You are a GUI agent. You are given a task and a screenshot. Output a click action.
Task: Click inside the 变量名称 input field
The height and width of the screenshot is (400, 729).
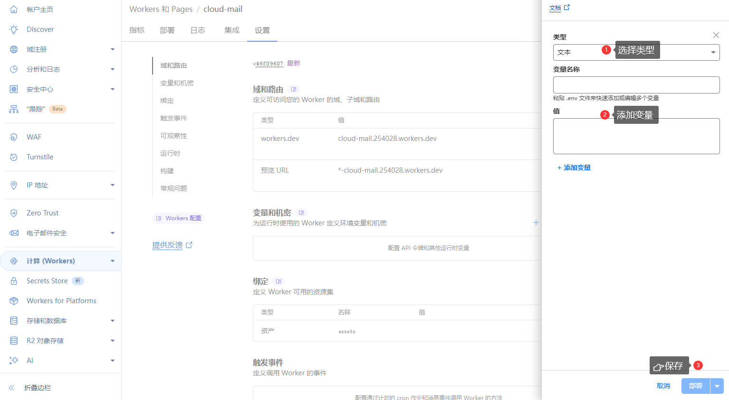636,85
